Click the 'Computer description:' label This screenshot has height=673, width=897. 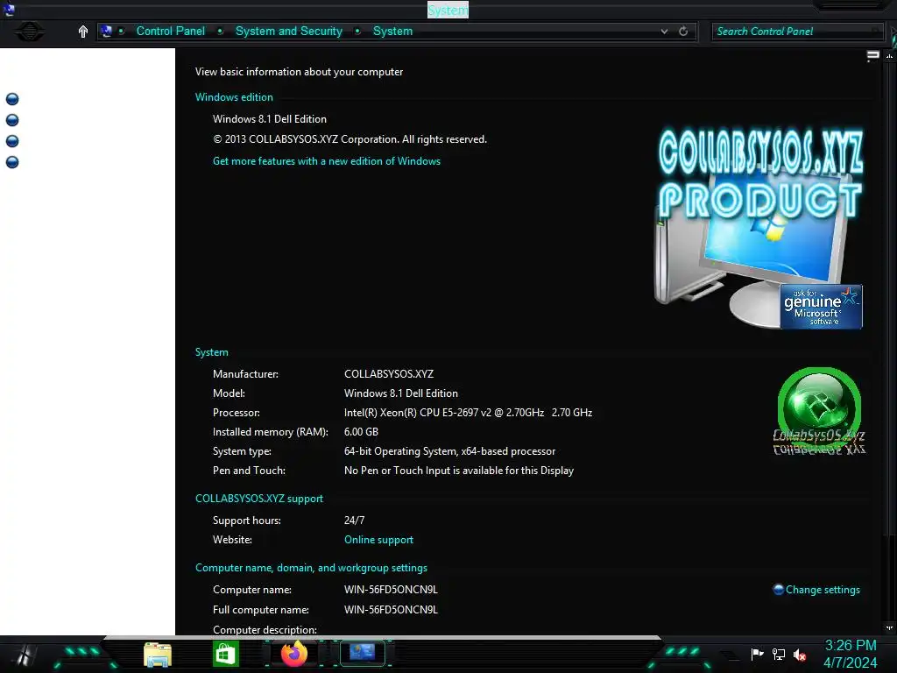(265, 629)
